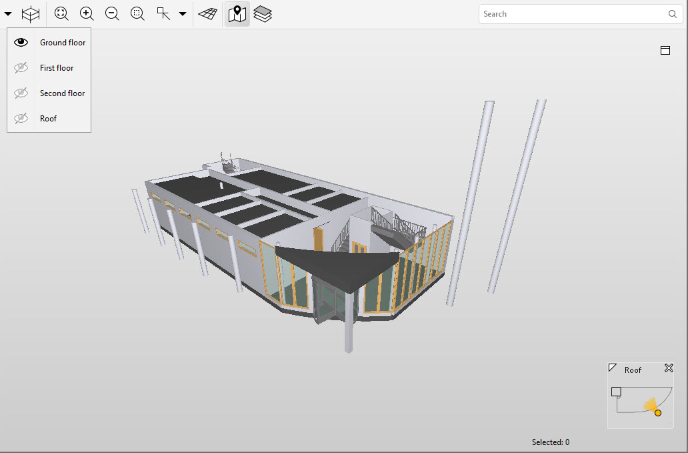
Task: Toggle the perspective grid icon
Action: [x=208, y=14]
